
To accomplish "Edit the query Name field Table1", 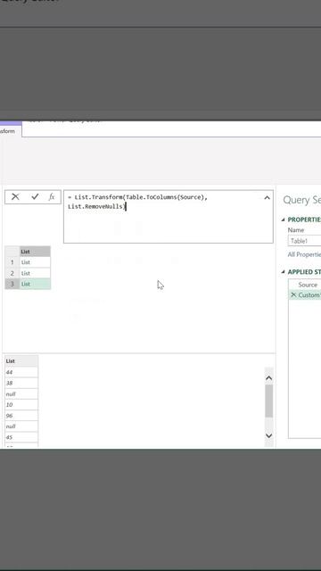I will (305, 241).
